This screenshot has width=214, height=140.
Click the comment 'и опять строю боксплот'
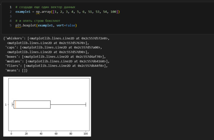(x=39, y=21)
